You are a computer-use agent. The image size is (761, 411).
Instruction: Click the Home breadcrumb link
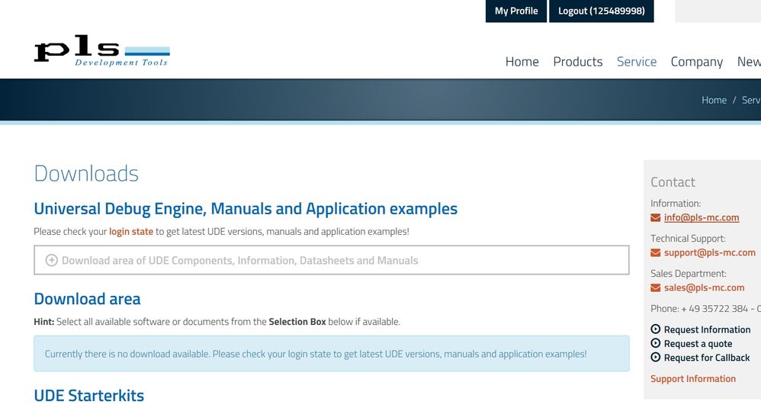(x=714, y=100)
